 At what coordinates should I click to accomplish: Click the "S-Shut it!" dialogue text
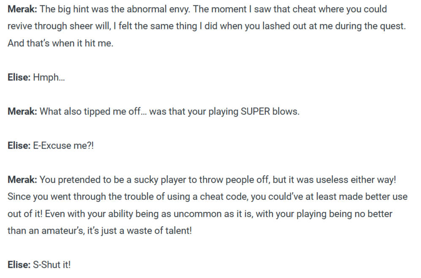pyautogui.click(x=52, y=265)
